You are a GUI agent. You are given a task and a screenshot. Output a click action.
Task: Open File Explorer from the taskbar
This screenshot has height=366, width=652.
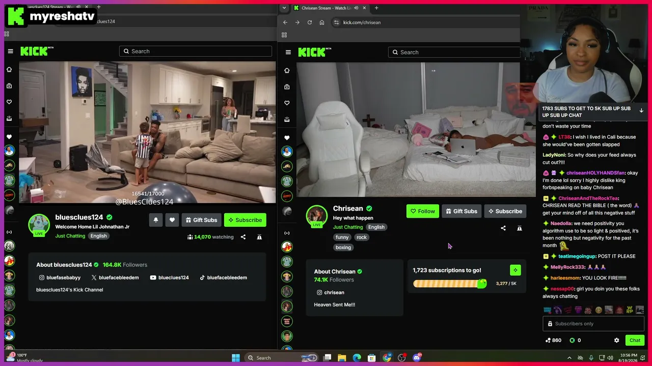[x=342, y=358]
